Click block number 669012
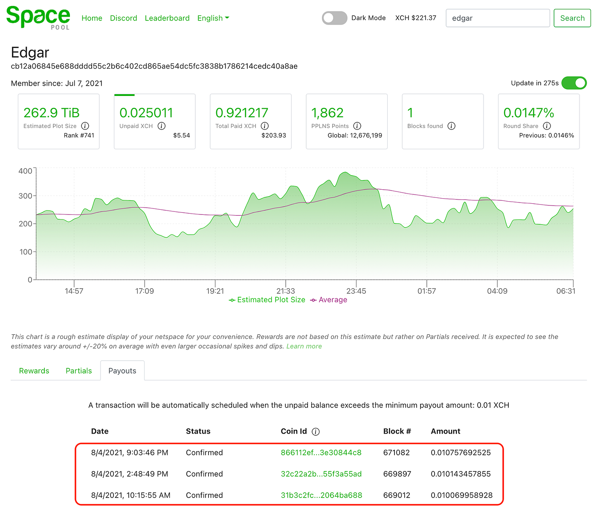Screen dimensions: 597x512 tap(397, 495)
